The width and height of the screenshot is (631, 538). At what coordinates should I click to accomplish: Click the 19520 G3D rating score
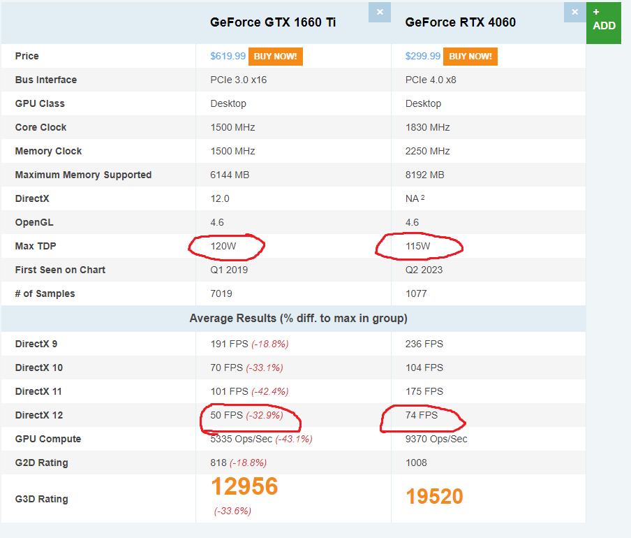435,496
